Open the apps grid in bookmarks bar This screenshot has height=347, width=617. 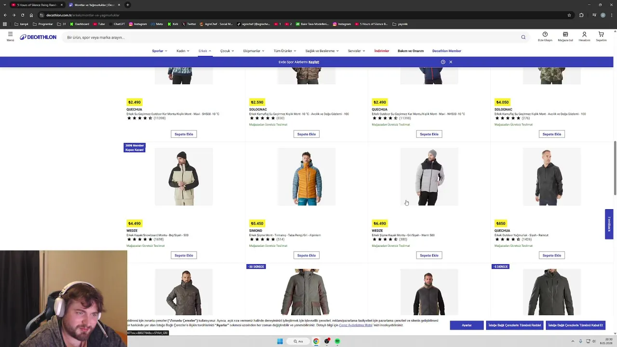coord(5,24)
